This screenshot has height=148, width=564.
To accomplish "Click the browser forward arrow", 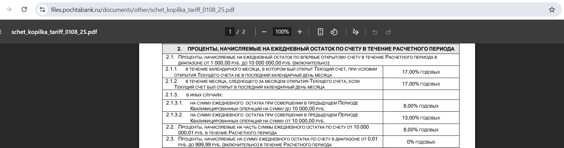I will pos(9,10).
